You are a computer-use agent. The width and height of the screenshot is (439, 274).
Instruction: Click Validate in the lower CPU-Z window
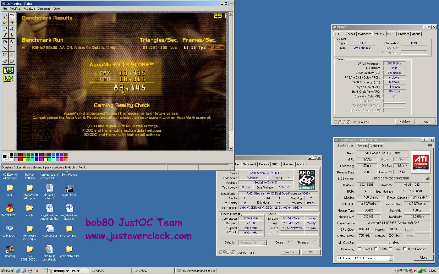click(x=289, y=252)
